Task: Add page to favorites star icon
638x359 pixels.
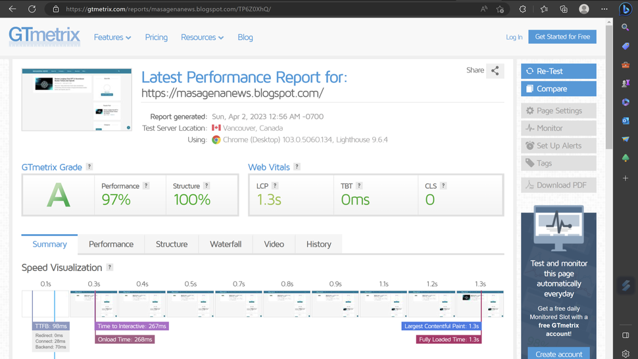Action: point(500,9)
